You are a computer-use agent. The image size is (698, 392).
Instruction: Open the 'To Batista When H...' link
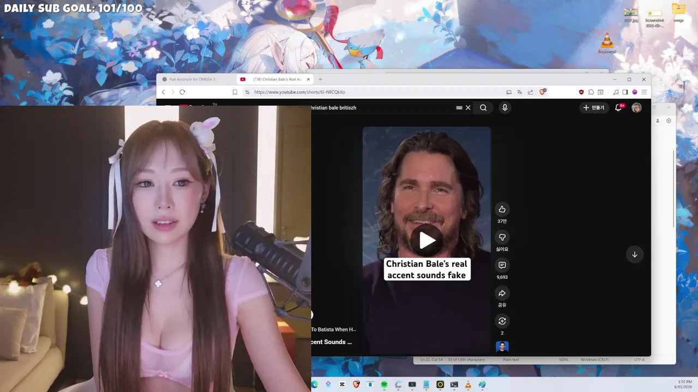(x=334, y=329)
